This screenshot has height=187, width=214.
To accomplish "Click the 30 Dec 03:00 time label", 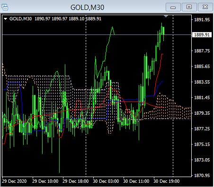I will (x=106, y=181).
